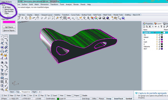The height and width of the screenshot is (100, 168).
Task: Click the New Layer icon in Layers panel
Action: (x=144, y=27)
